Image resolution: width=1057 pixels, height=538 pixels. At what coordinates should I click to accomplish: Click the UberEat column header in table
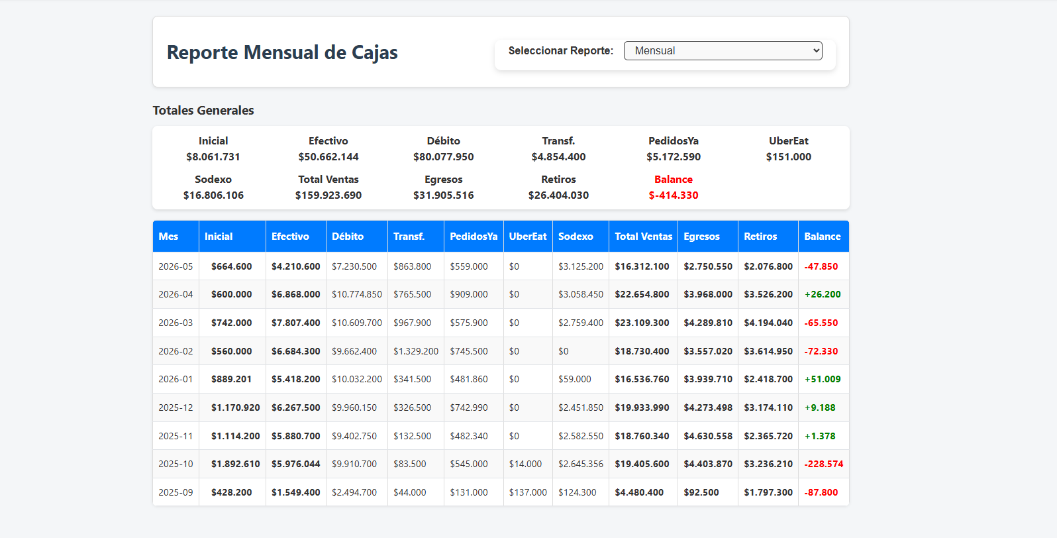(528, 237)
